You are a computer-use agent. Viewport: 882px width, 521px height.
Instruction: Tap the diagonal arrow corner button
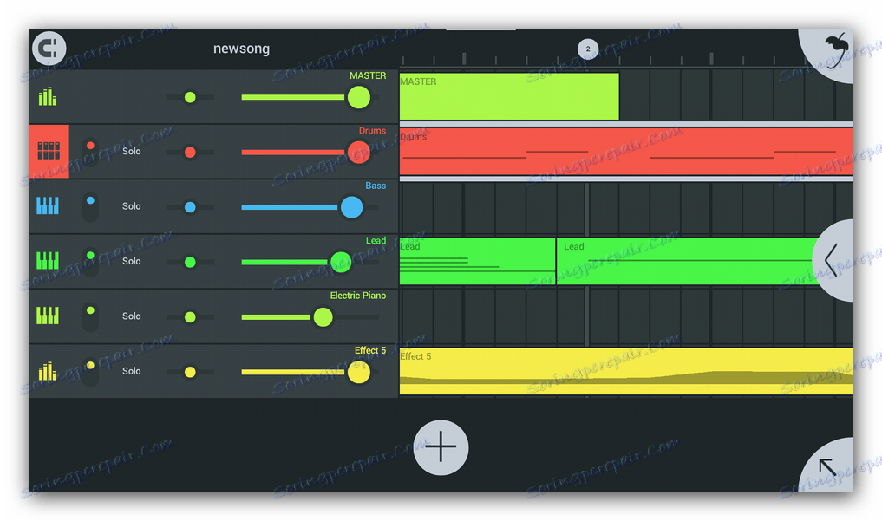click(826, 466)
